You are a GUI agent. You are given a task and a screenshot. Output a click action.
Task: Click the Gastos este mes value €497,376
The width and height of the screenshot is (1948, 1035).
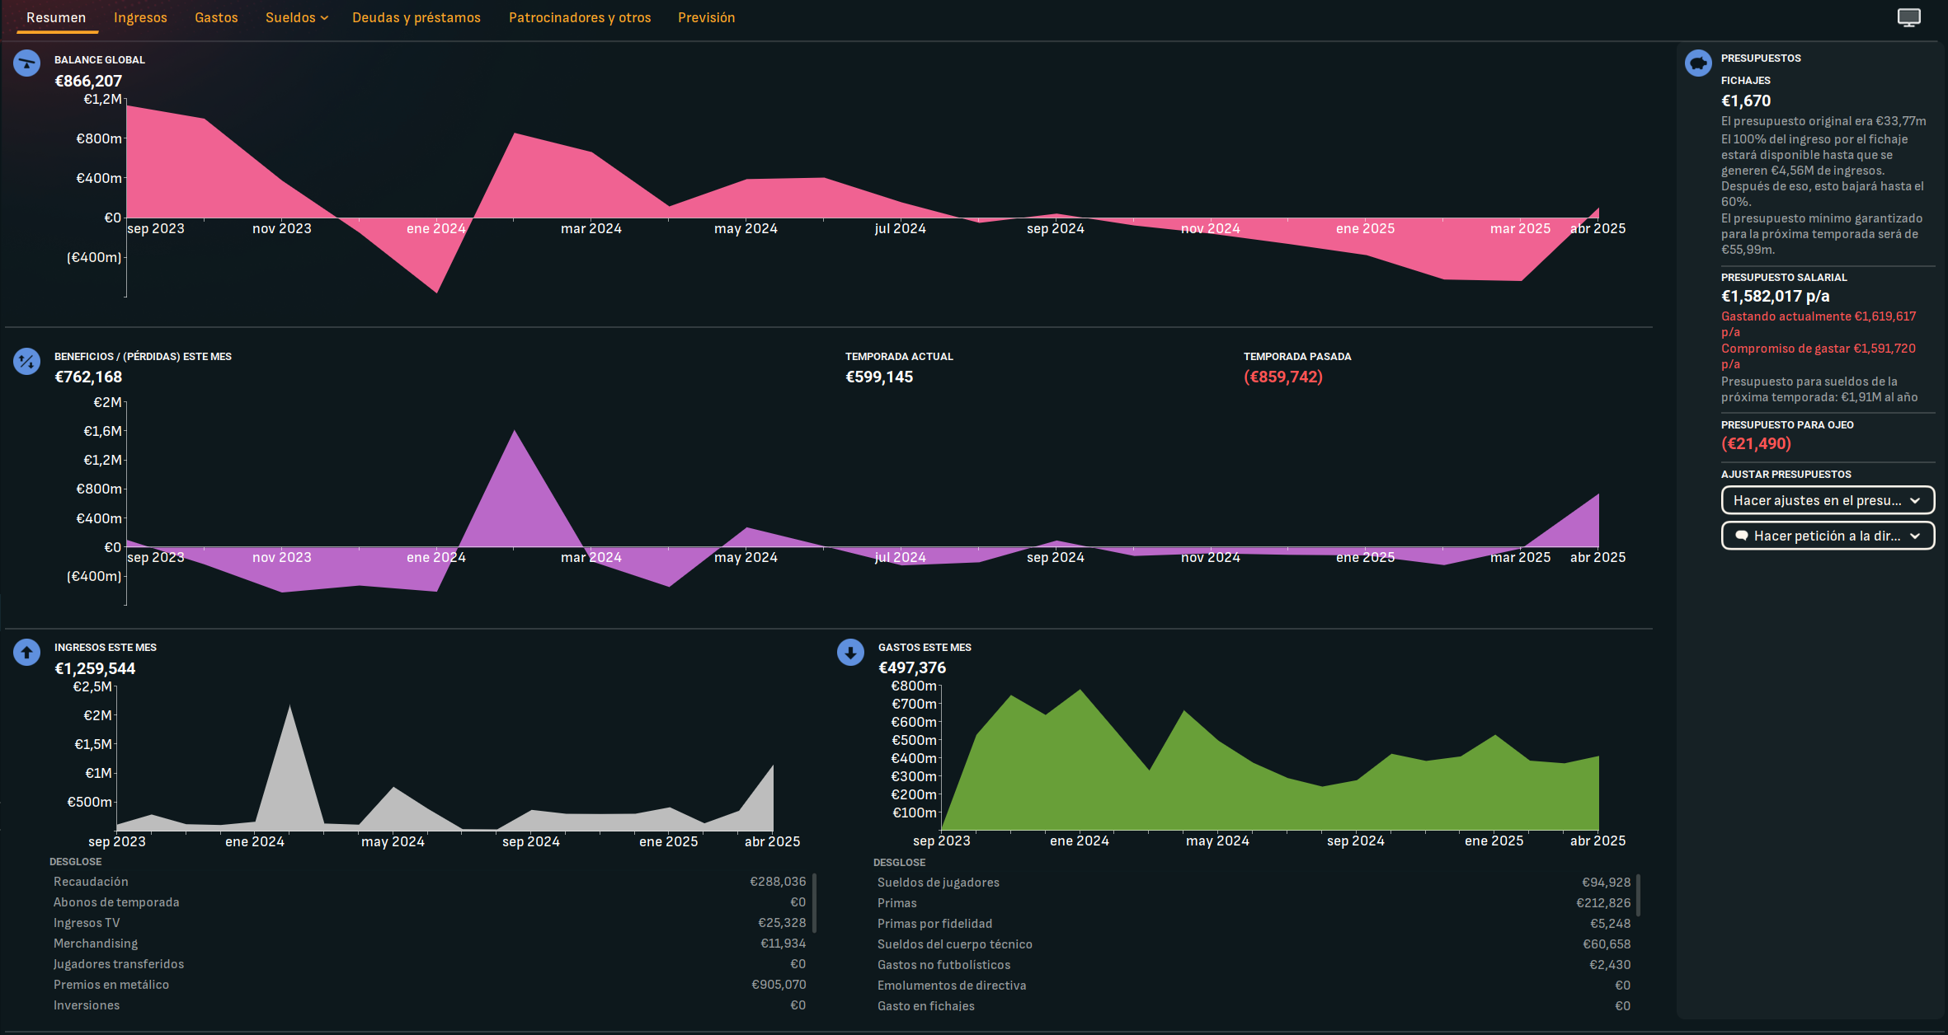coord(912,667)
